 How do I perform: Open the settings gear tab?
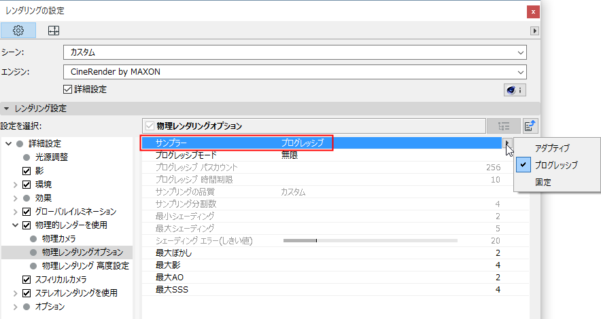(x=18, y=31)
